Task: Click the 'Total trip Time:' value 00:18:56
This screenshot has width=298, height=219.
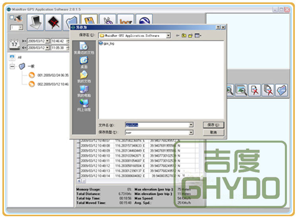Action: click(x=125, y=198)
